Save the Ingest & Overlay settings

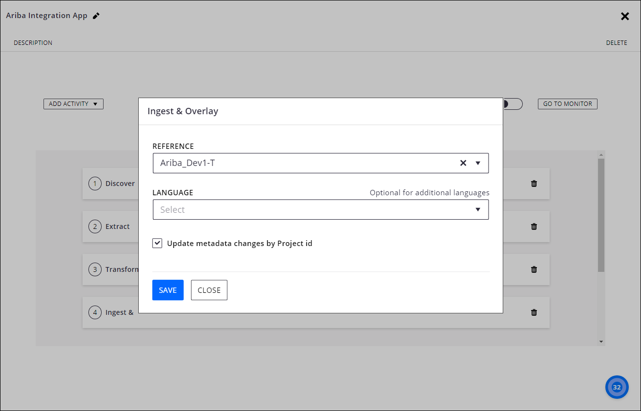(x=168, y=290)
